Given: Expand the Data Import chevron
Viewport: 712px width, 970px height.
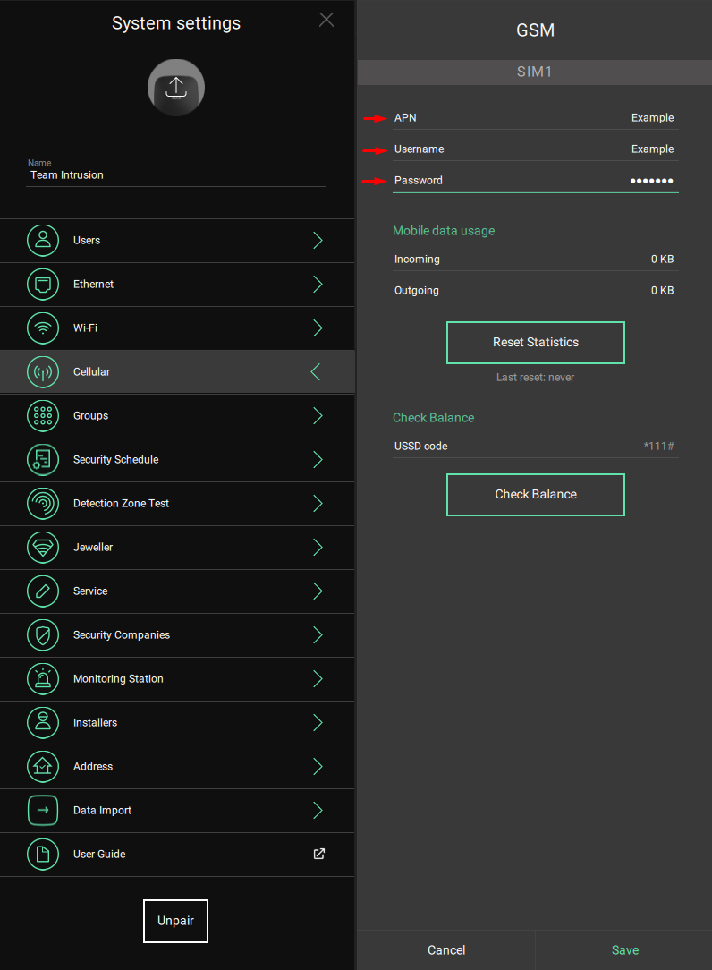Looking at the screenshot, I should click(318, 811).
